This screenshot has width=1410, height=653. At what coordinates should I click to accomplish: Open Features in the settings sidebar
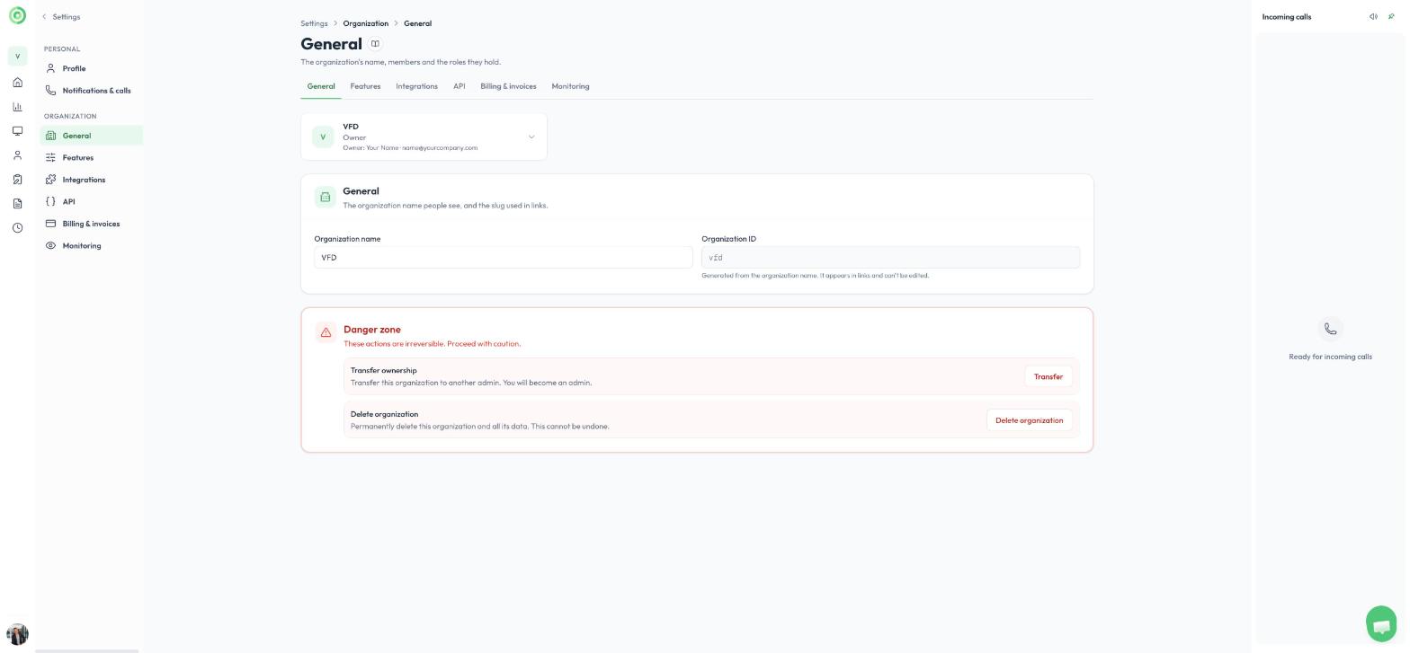pyautogui.click(x=91, y=158)
